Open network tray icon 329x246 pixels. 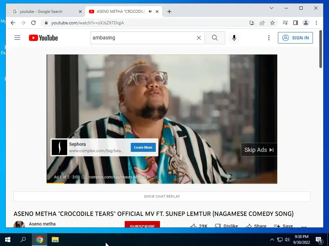tap(280, 240)
